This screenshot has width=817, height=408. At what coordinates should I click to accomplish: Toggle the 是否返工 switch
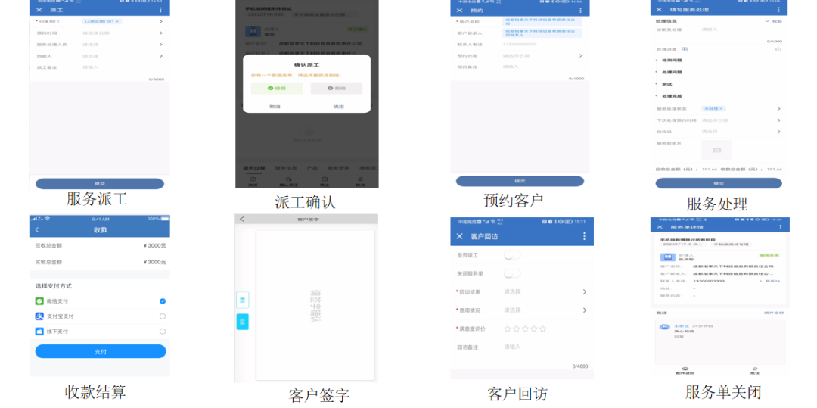(x=512, y=255)
